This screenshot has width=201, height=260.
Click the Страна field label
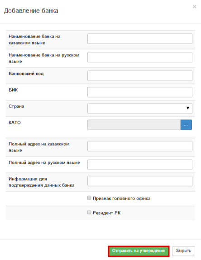coord(16,106)
